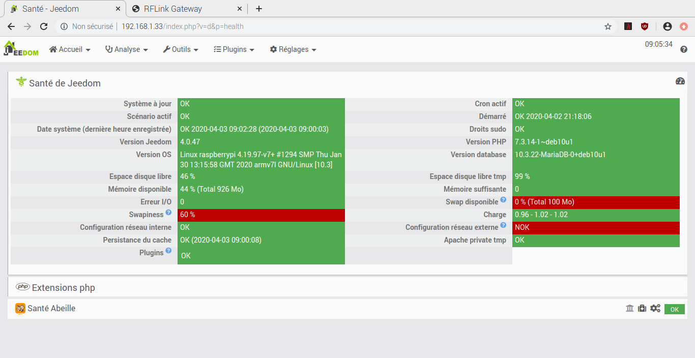Open the Réglages dropdown menu

coord(293,49)
